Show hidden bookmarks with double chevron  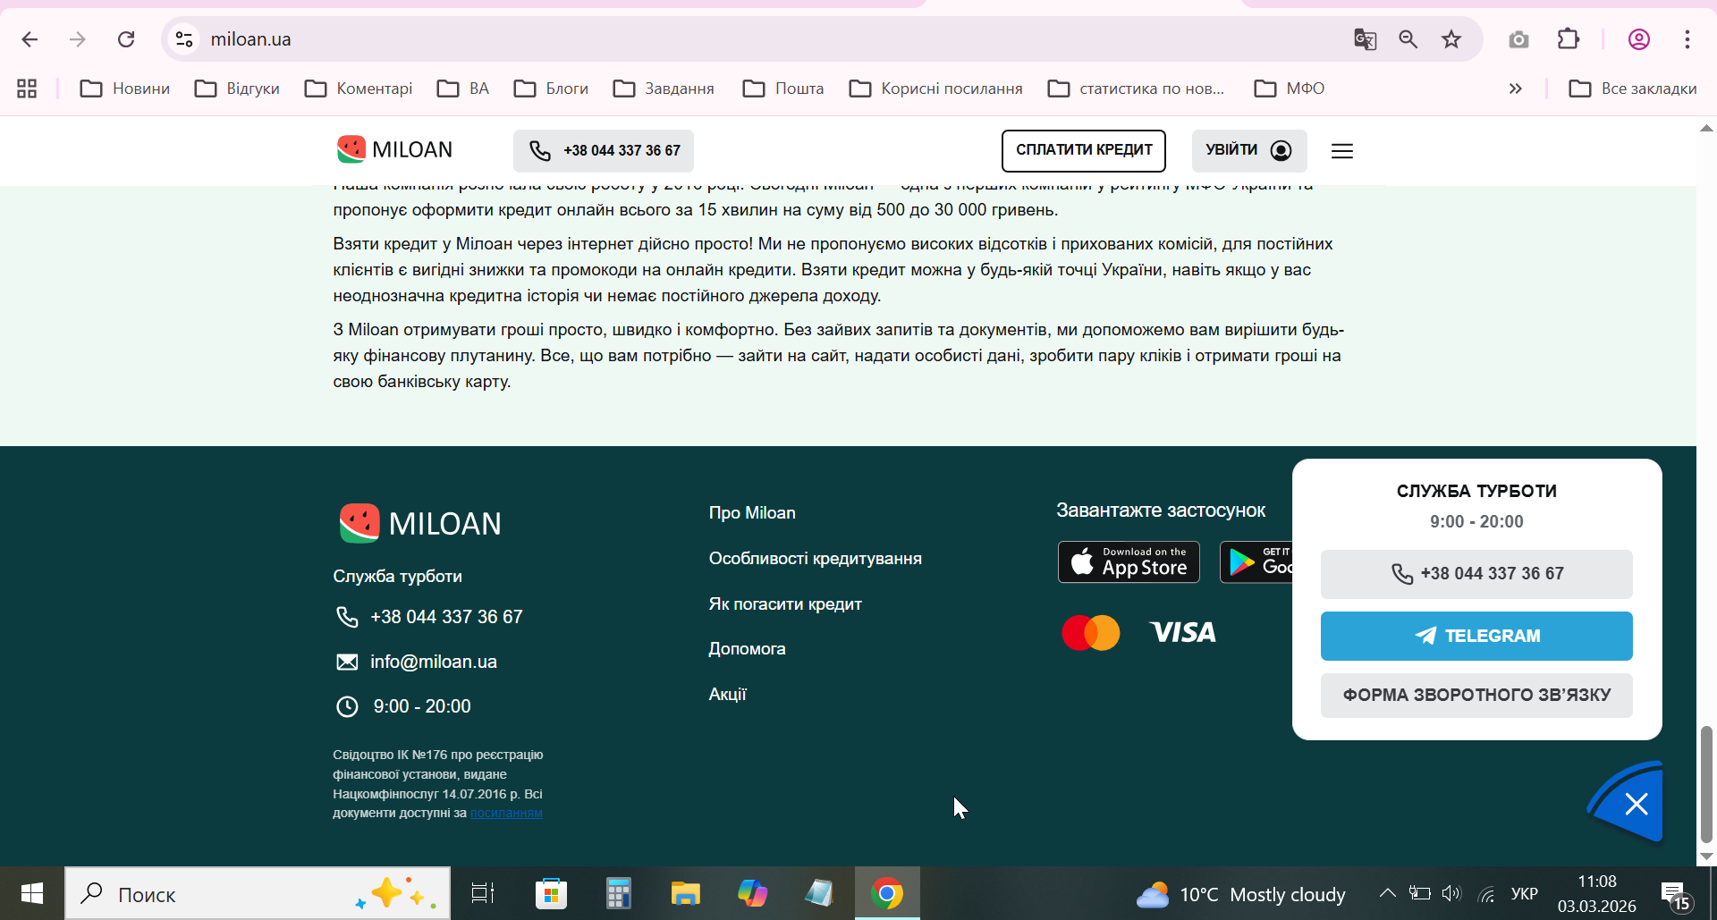click(1515, 89)
